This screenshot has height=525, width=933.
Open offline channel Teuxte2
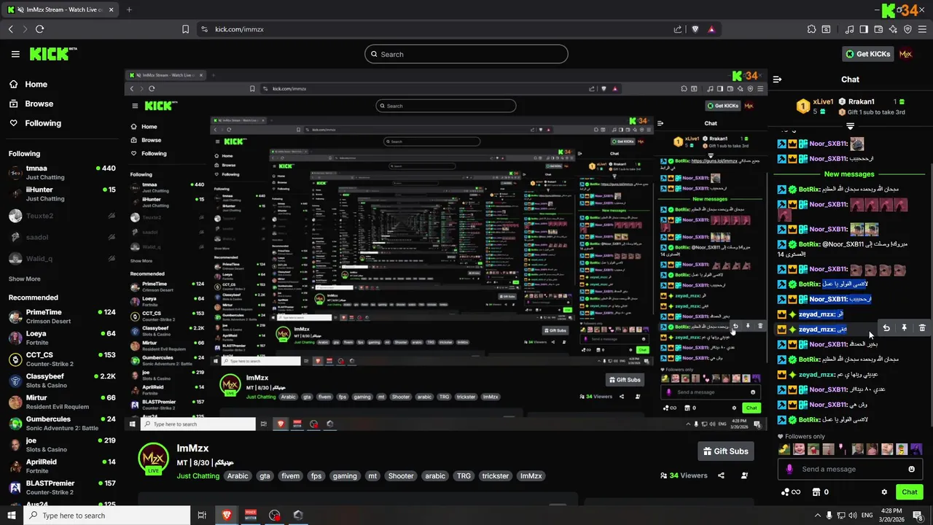click(x=62, y=216)
